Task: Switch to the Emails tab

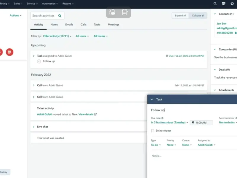Action: [x=69, y=25]
